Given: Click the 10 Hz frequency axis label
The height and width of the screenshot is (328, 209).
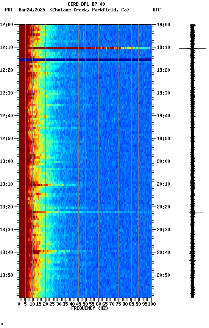Looking at the screenshot, I should tap(32, 304).
